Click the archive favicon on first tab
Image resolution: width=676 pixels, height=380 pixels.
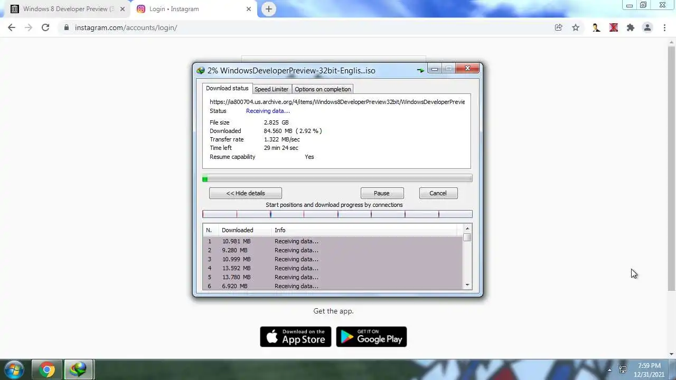(x=15, y=9)
